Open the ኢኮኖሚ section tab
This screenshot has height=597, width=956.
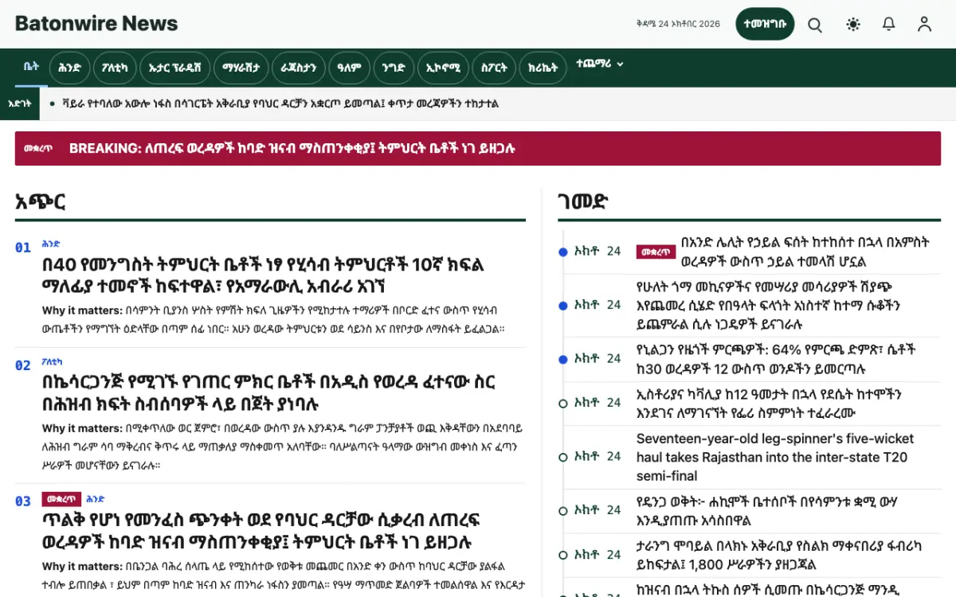[x=443, y=68]
